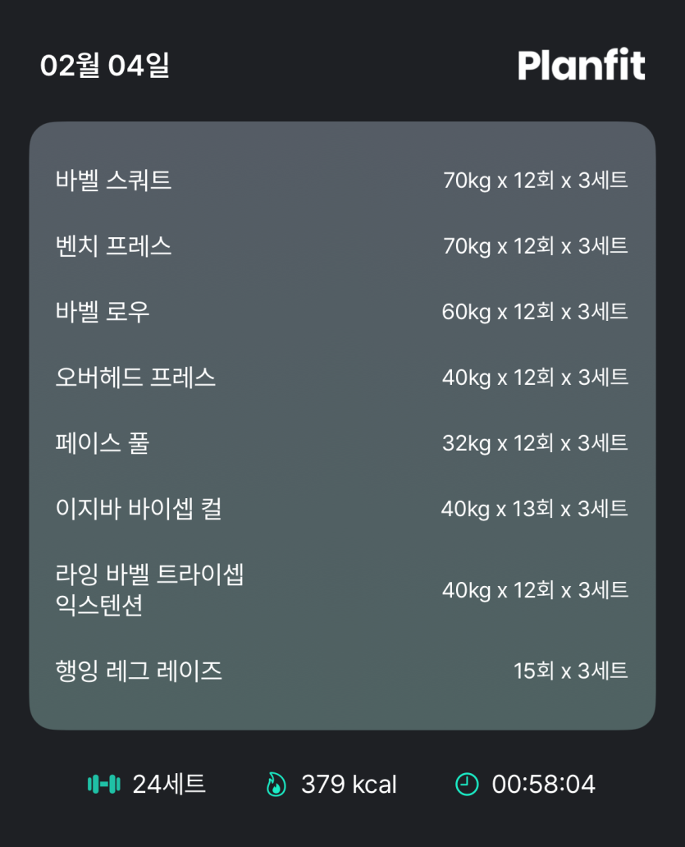Select the 행잉 레그 레이즈 exercise
This screenshot has width=685, height=847.
tap(139, 671)
